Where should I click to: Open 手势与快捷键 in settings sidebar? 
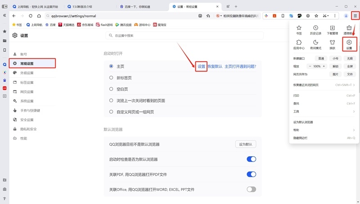32,110
